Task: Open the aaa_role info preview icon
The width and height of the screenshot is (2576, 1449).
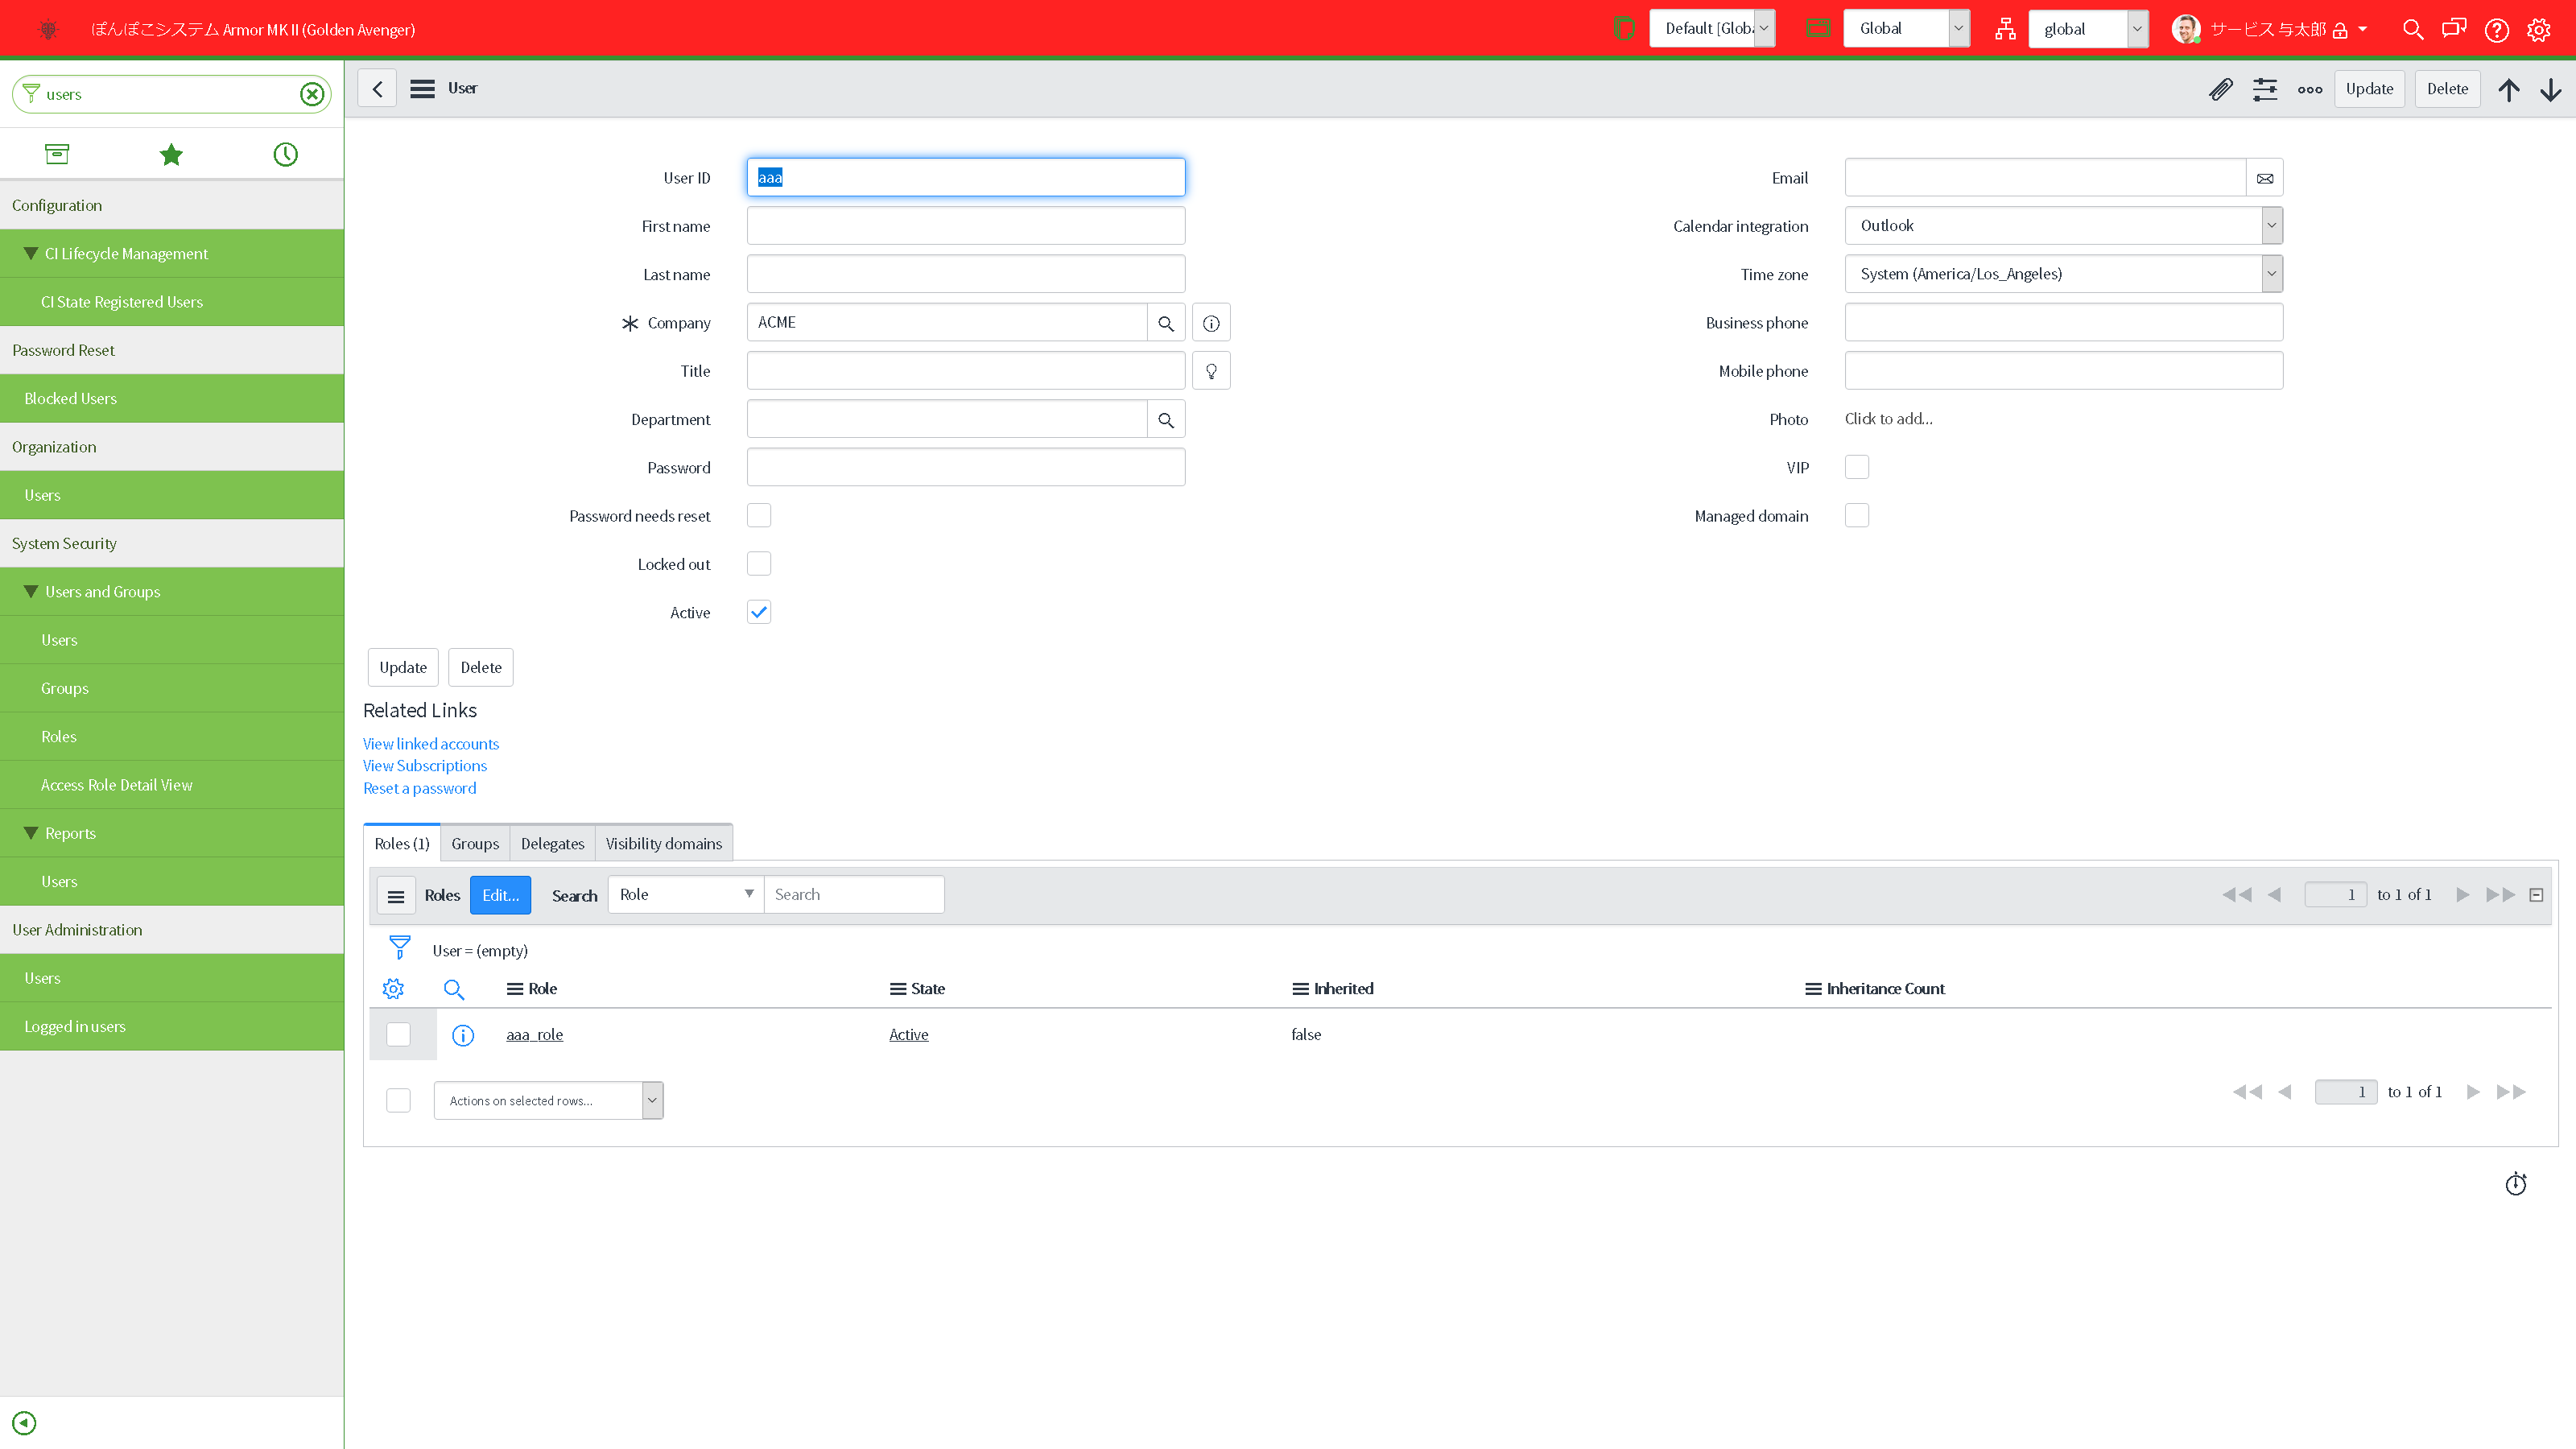Action: [462, 1035]
